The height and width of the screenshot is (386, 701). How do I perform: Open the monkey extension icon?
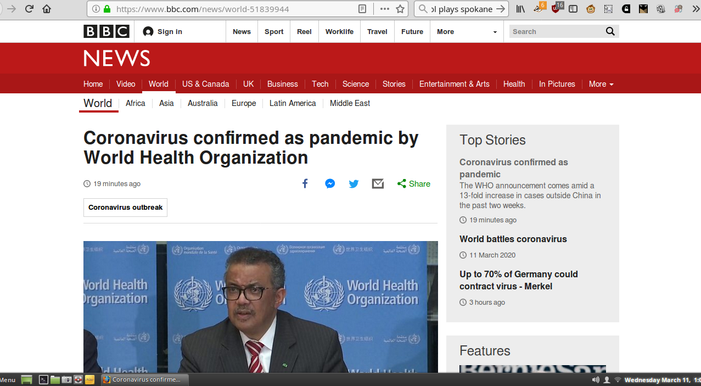click(591, 9)
